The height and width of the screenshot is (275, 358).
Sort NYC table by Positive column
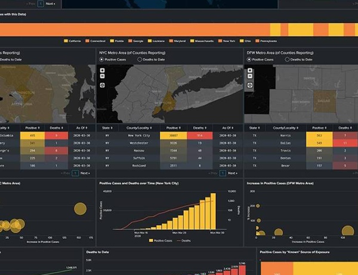(x=173, y=128)
